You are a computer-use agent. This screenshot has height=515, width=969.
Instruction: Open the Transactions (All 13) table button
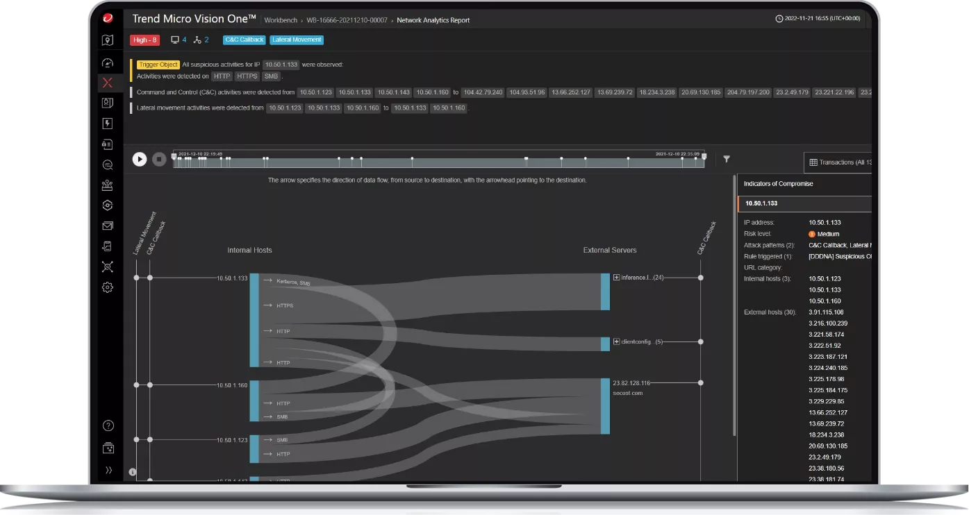[838, 162]
